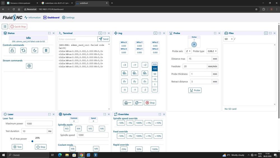Image resolution: width=280 pixels, height=158 pixels.
Task: Select 1 mm jog distance
Action: (155, 84)
